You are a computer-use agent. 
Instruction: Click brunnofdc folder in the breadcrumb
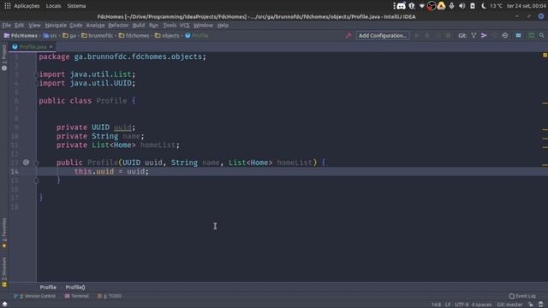pos(97,36)
